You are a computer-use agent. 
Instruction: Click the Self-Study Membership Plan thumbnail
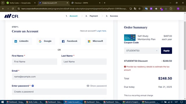pos(130,38)
